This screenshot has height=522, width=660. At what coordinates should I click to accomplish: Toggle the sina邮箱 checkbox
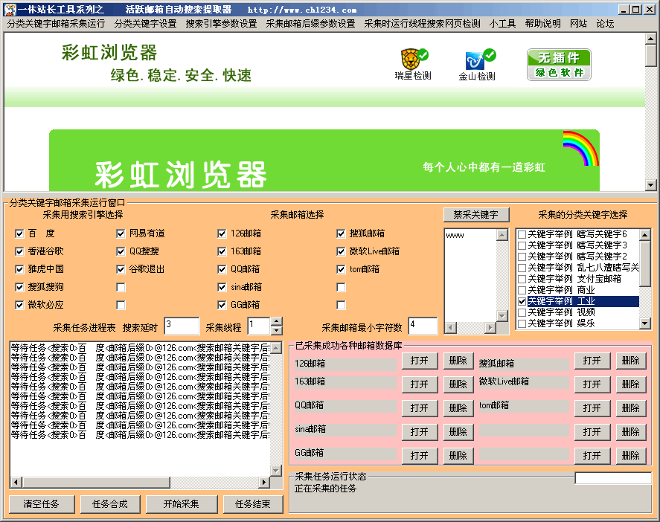click(222, 287)
